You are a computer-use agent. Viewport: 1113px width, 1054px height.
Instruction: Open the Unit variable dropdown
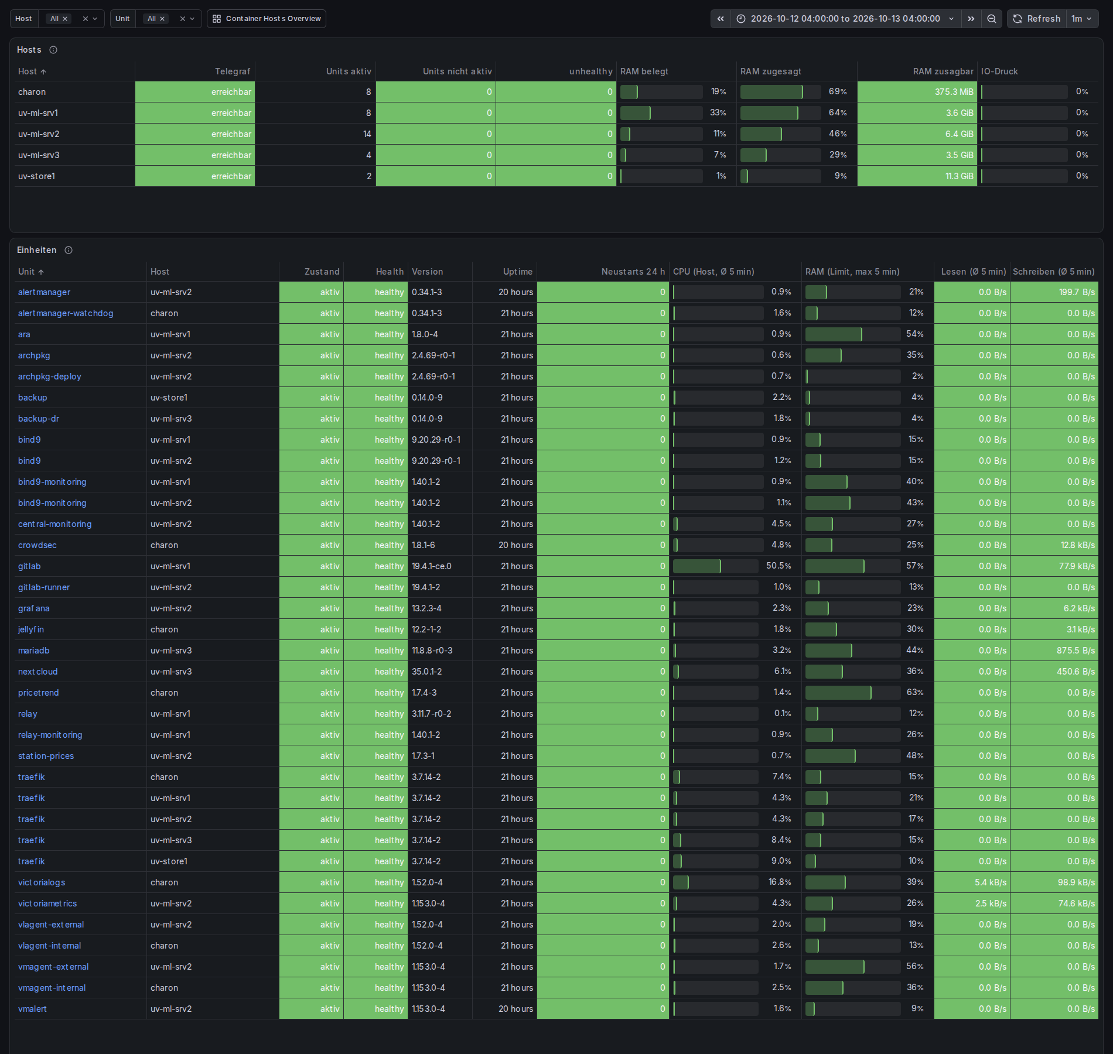tap(192, 19)
